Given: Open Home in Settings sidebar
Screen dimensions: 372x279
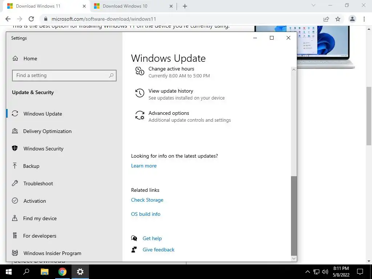Looking at the screenshot, I should pos(30,58).
